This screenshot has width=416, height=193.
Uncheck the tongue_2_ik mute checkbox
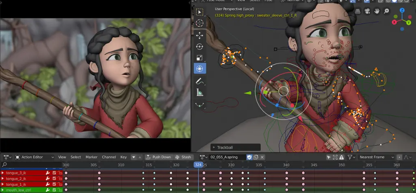tap(54, 179)
